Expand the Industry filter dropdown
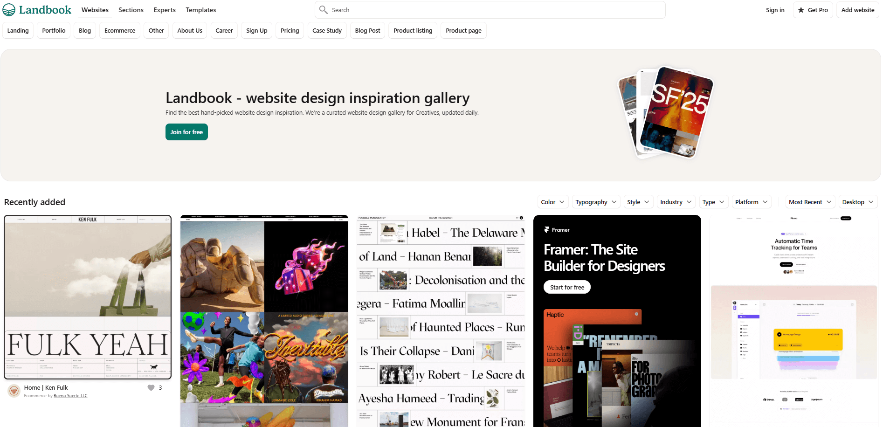Viewport: 883px width, 427px height. [x=676, y=202]
